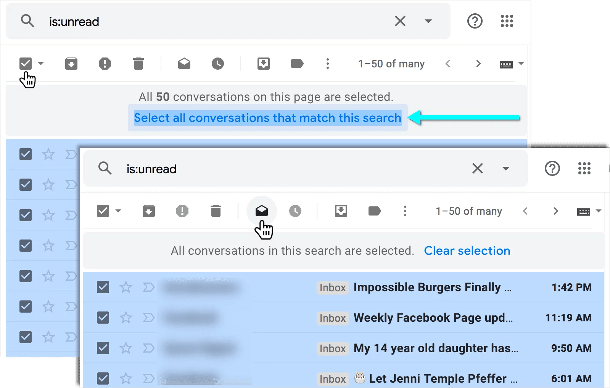Uncheck Impossible Burgers Finally email checkbox
This screenshot has height=388, width=610.
click(x=103, y=287)
